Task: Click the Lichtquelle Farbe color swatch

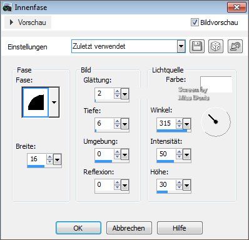Action: click(216, 84)
